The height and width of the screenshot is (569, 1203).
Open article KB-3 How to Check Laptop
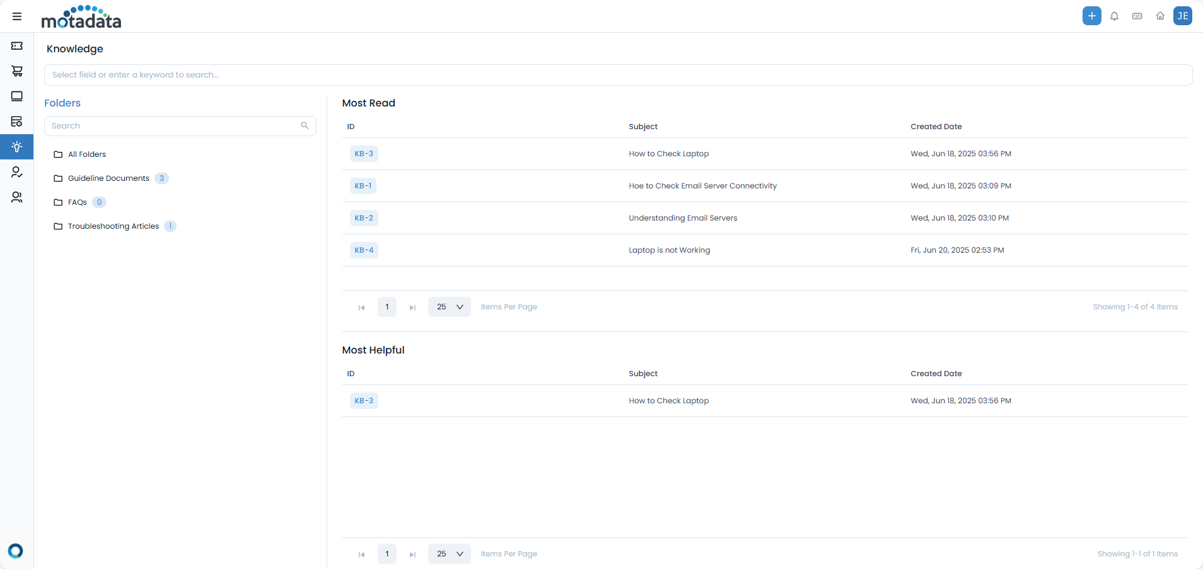364,153
